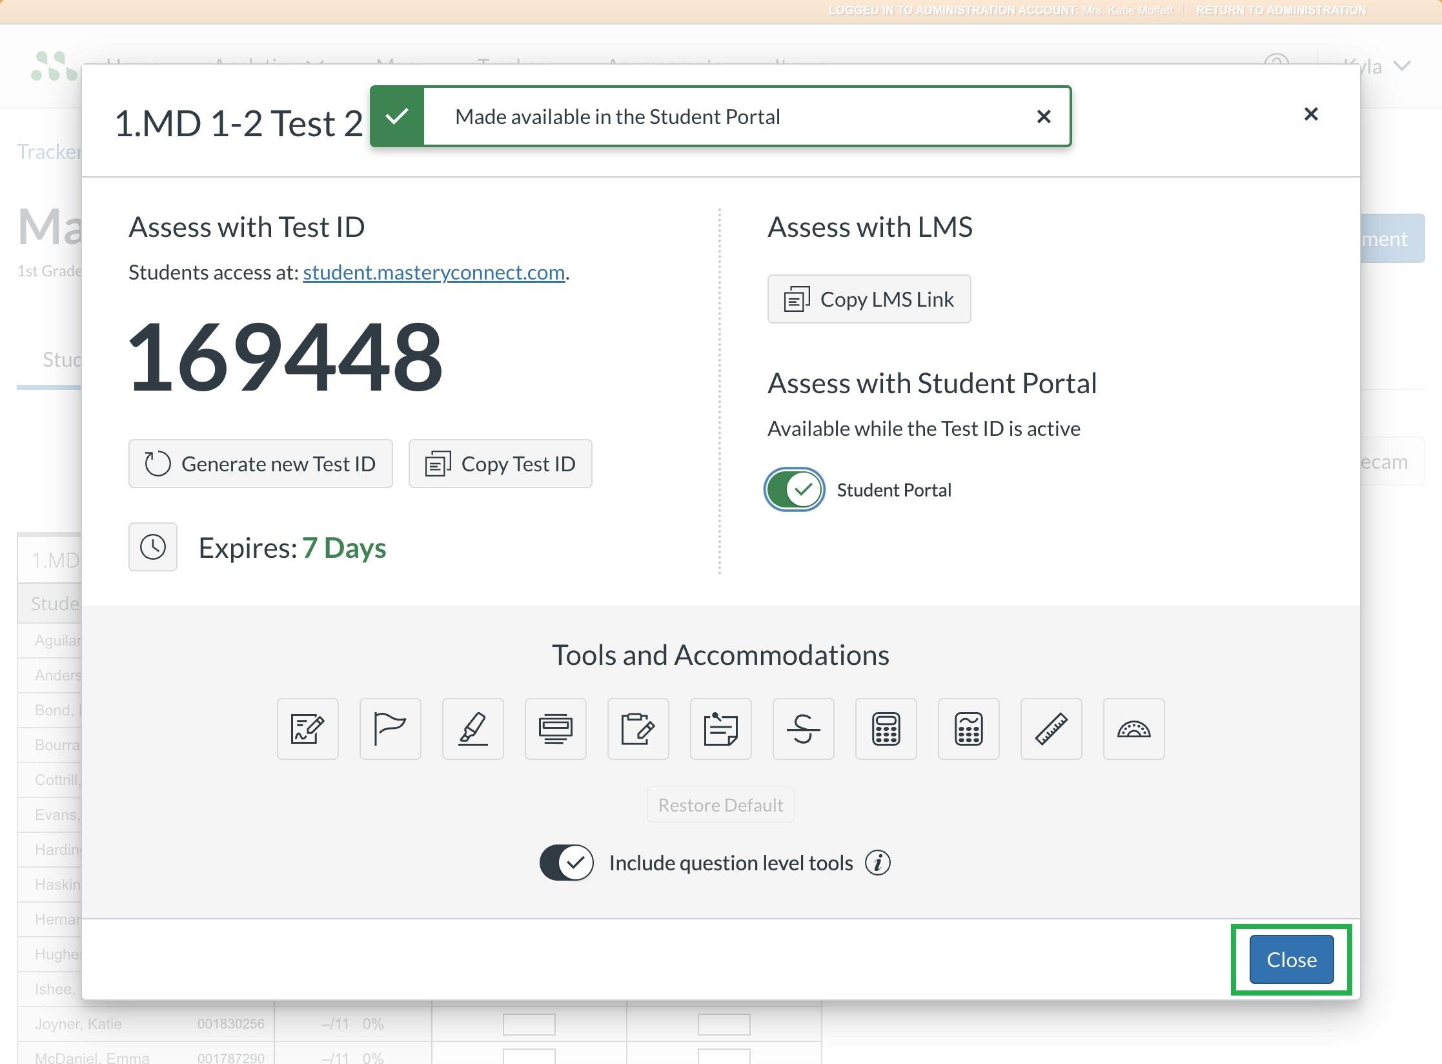Viewport: 1442px width, 1064px height.
Task: Click Generate new Test ID
Action: coord(260,464)
